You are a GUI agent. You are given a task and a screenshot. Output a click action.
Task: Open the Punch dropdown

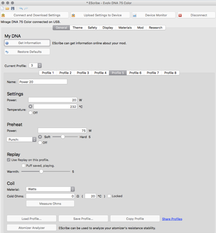[21, 139]
